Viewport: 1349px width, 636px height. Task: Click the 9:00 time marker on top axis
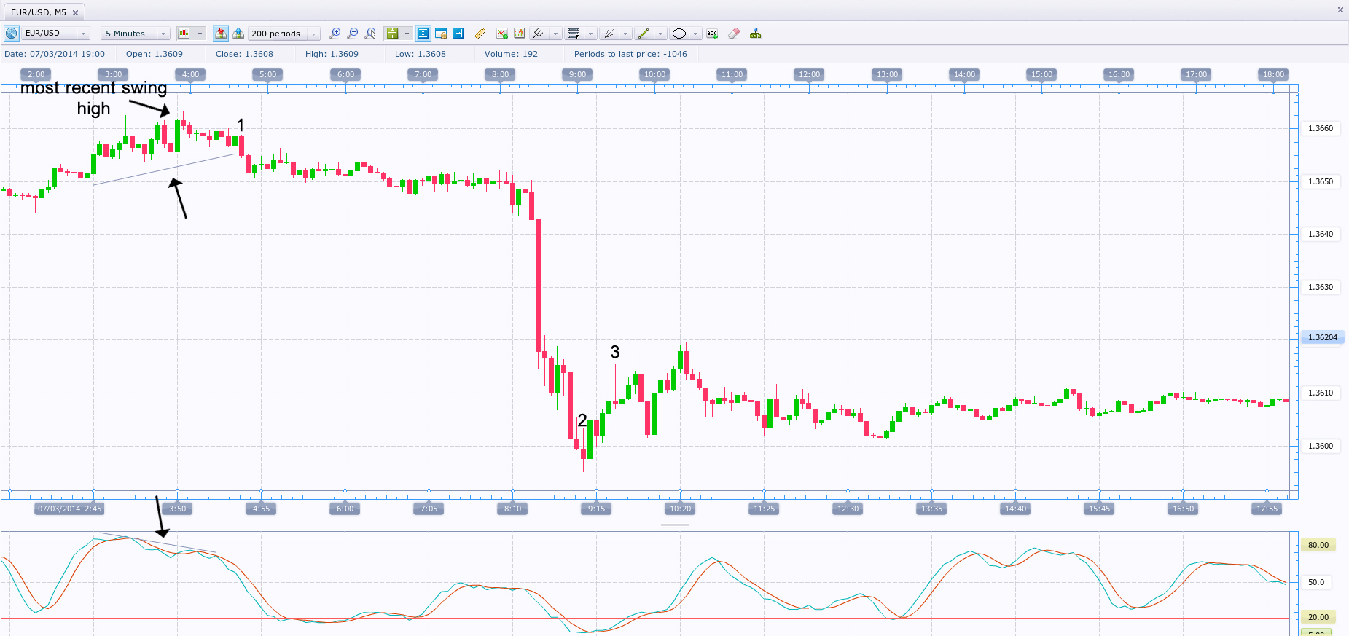point(577,74)
